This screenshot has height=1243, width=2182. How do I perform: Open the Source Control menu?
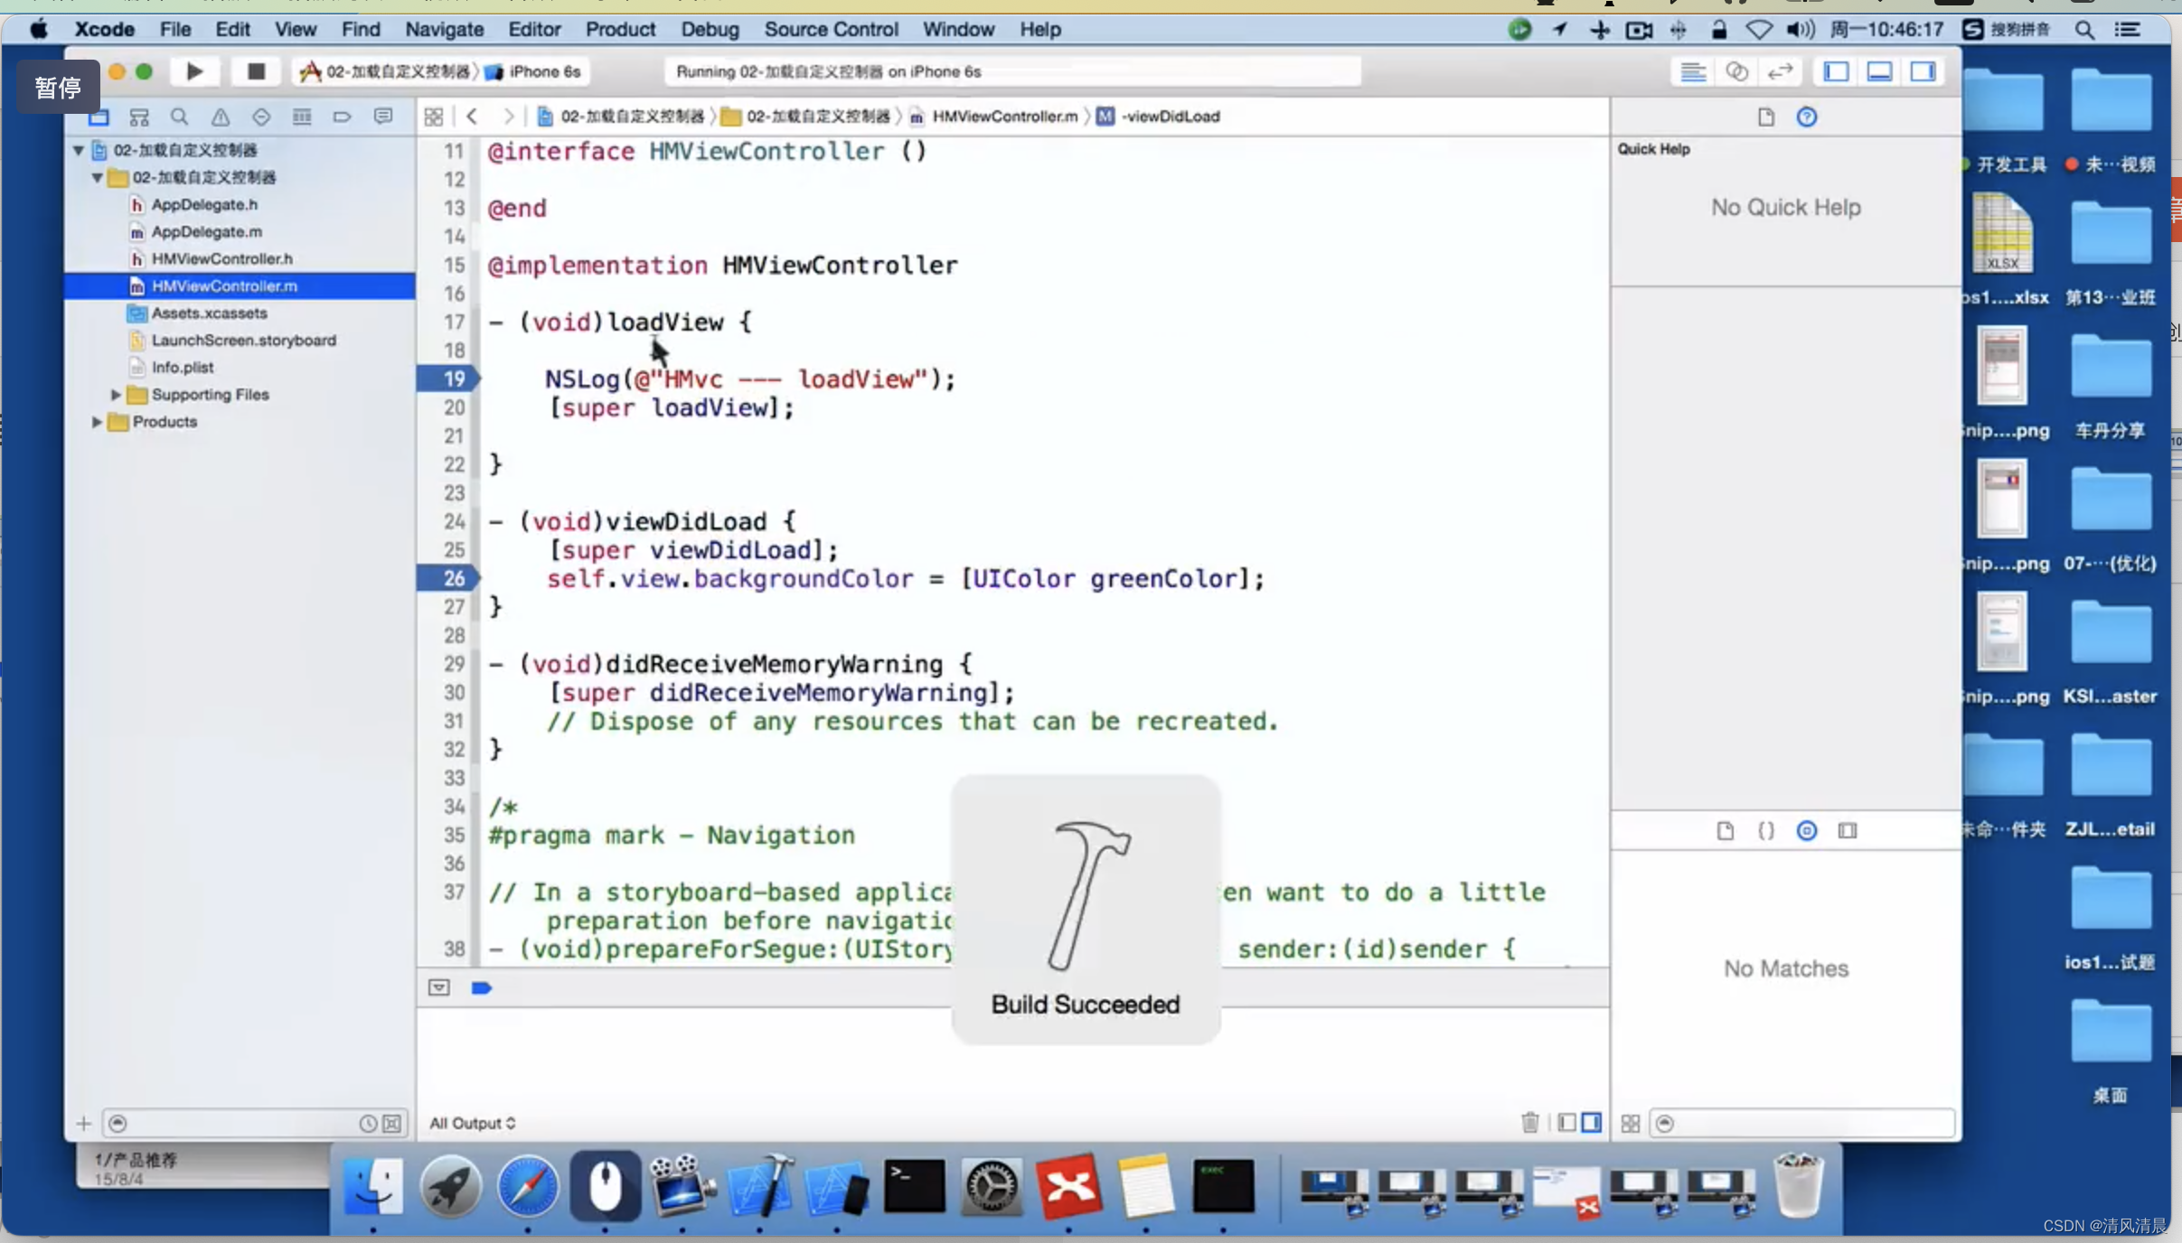pos(831,29)
